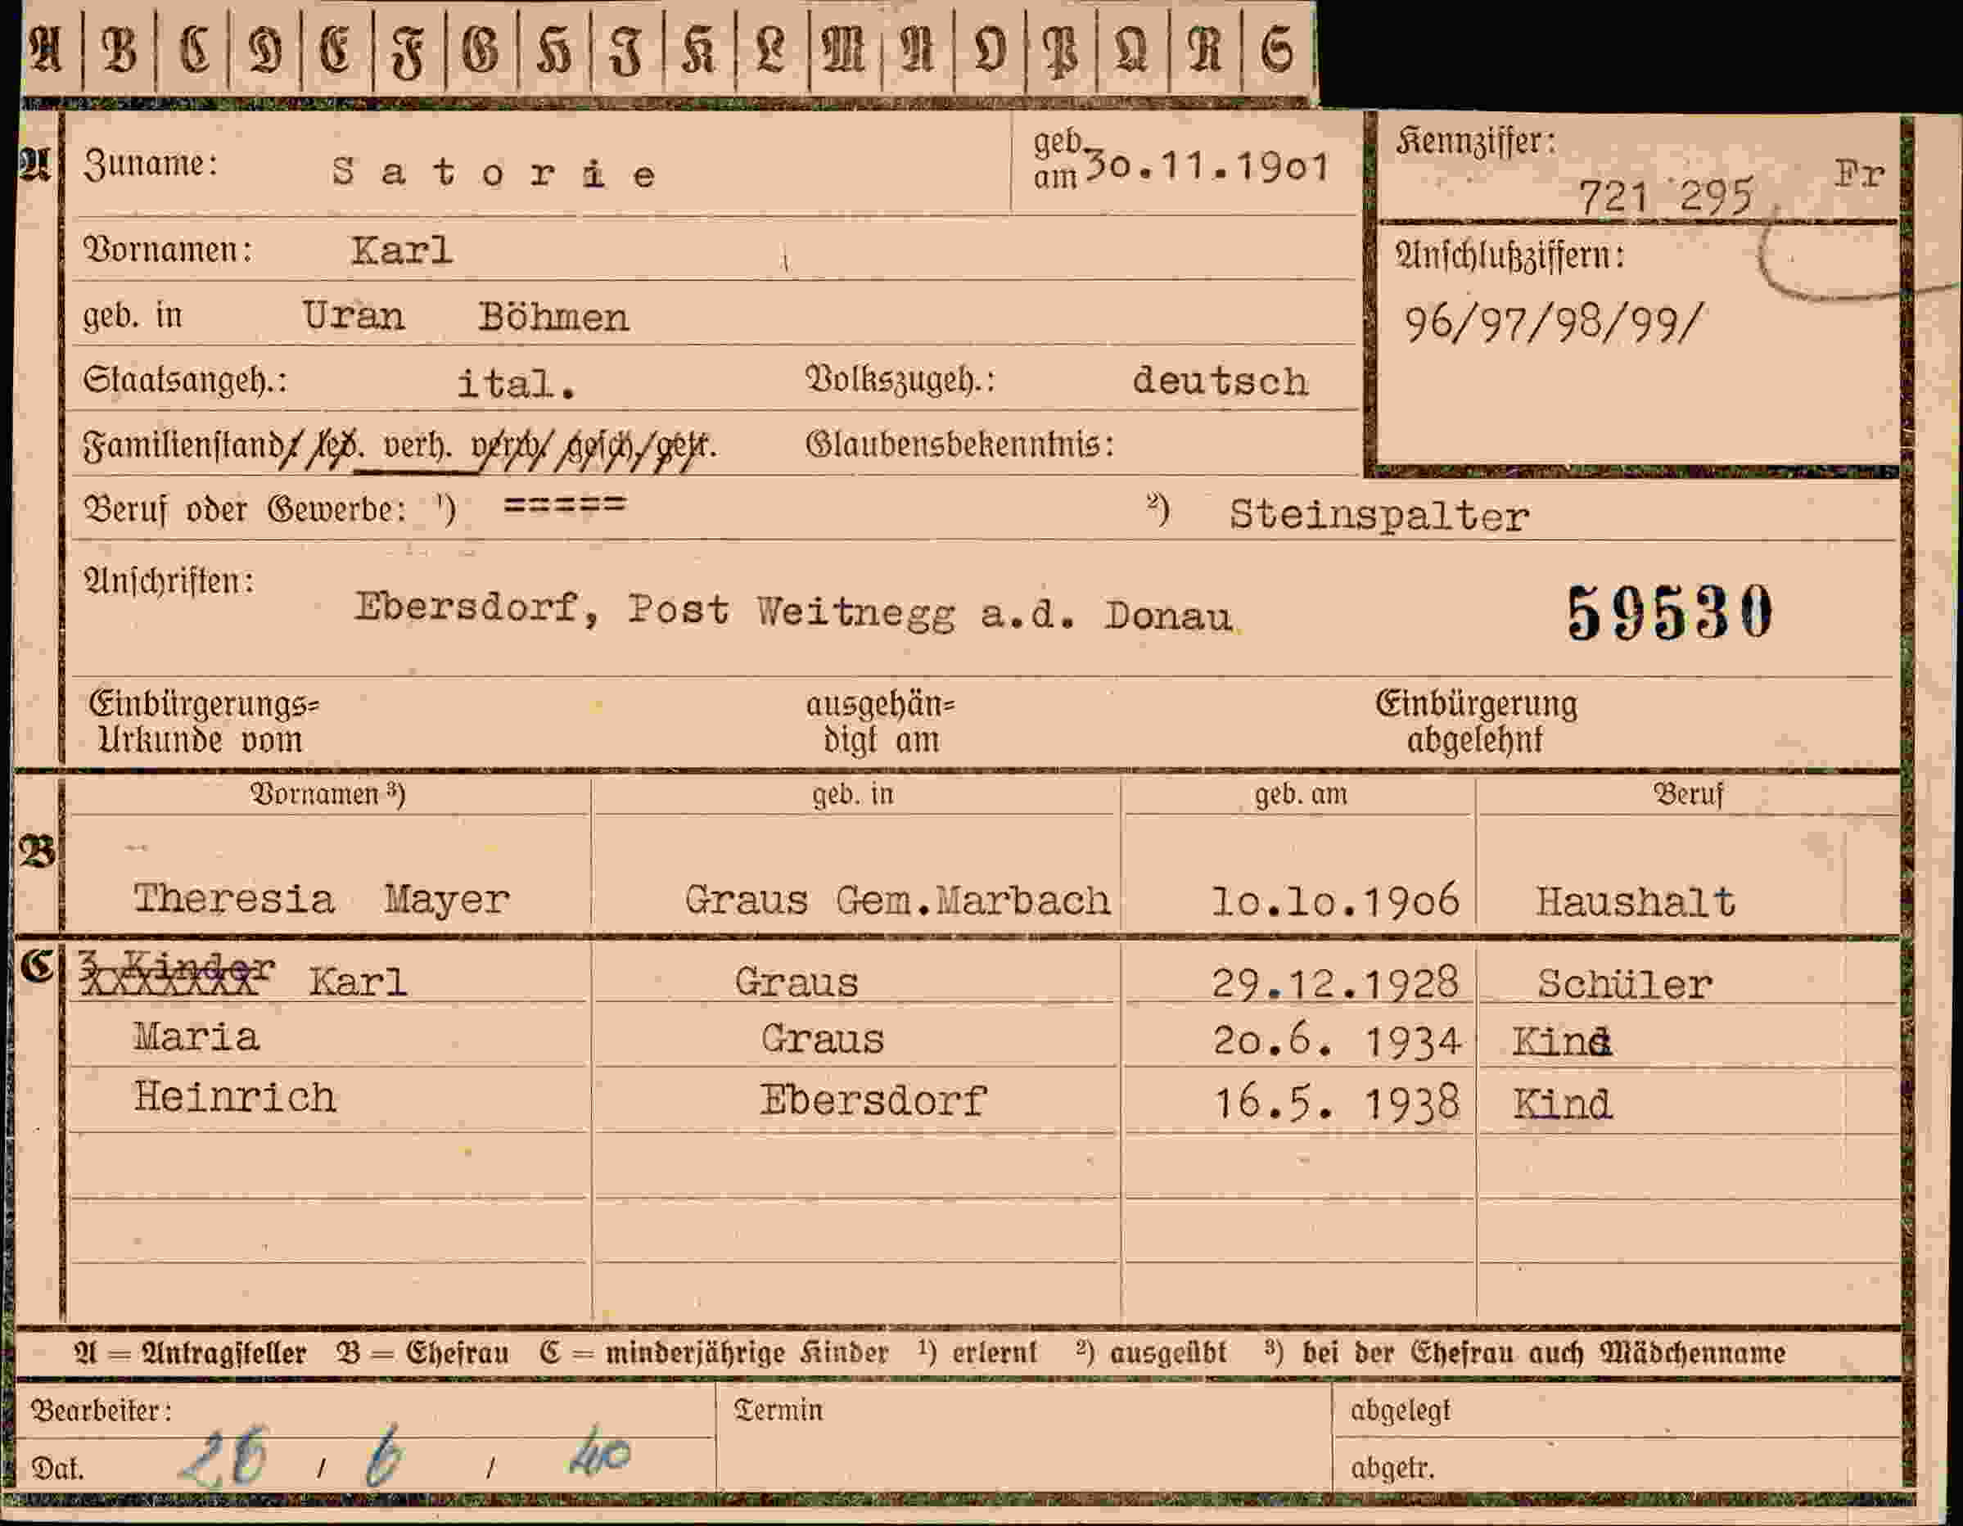Click the 'Anschlußziffern:' label

pos(1510,256)
